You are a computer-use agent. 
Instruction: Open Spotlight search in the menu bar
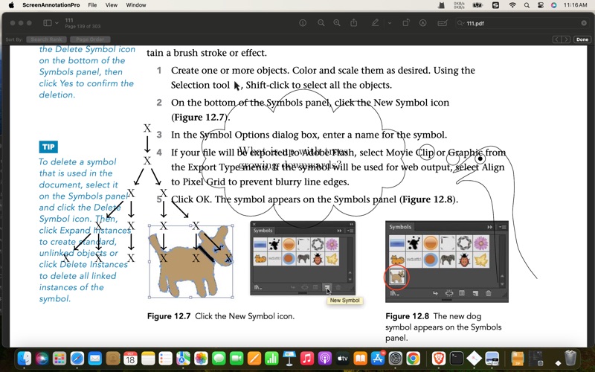[527, 5]
